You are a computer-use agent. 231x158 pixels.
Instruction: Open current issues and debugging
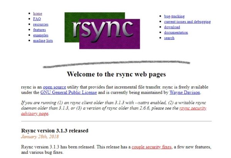187,22
